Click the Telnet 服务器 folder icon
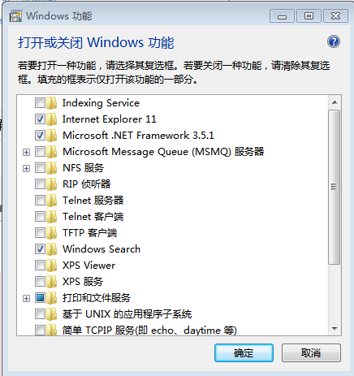 point(51,201)
